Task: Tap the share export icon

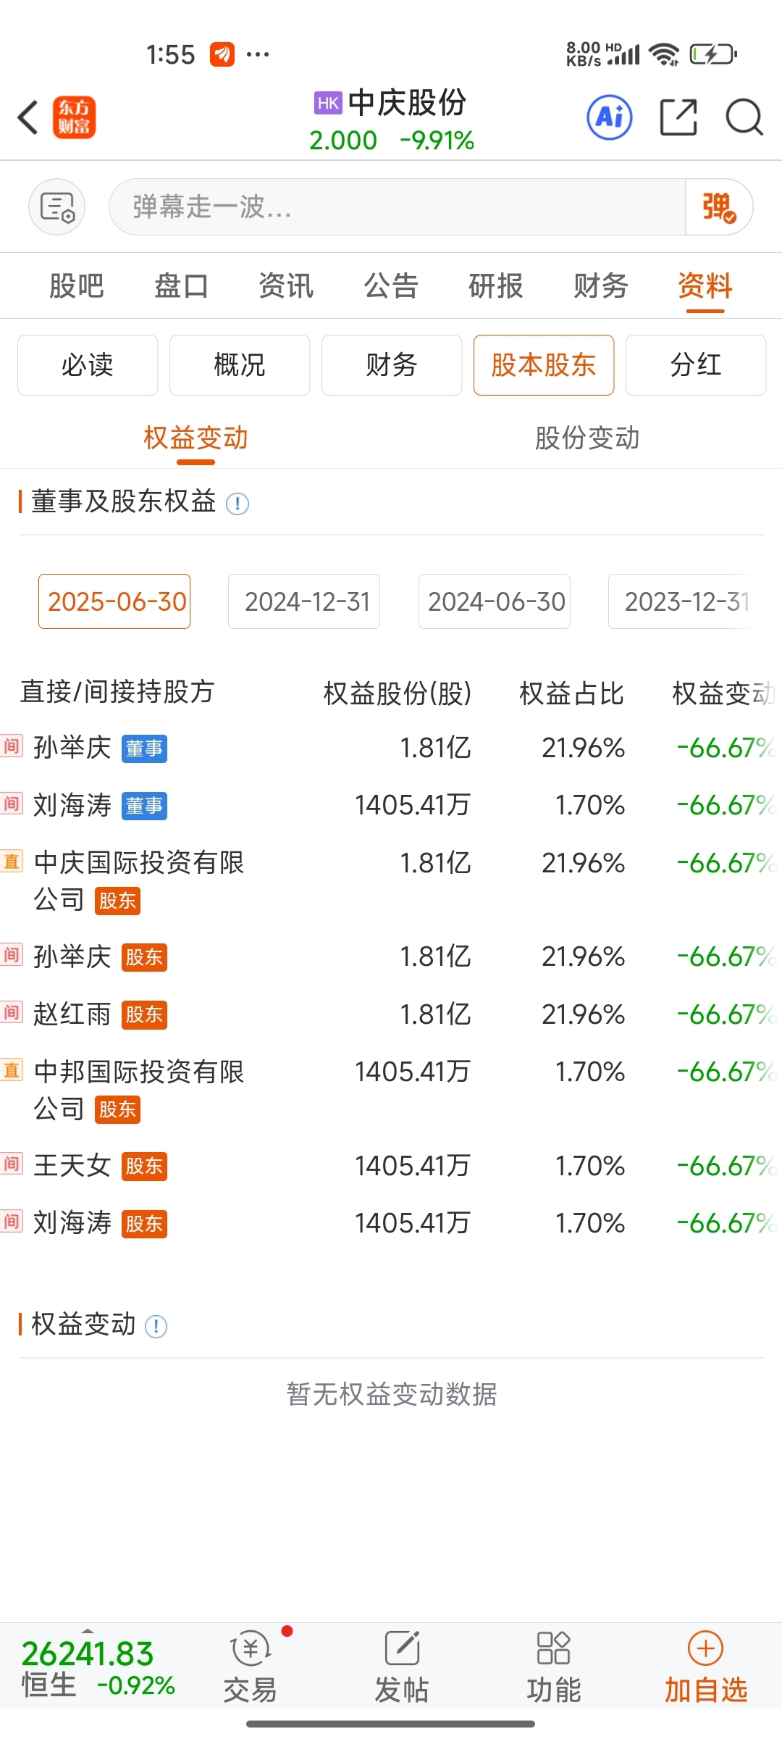Action: [678, 117]
